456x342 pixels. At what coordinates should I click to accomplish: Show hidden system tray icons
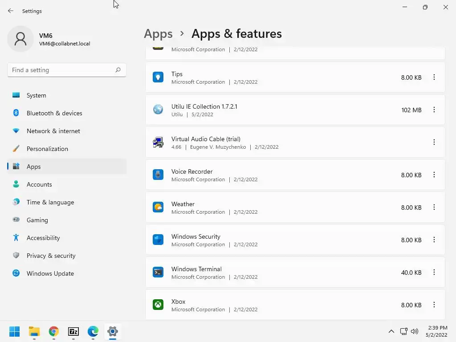click(391, 331)
